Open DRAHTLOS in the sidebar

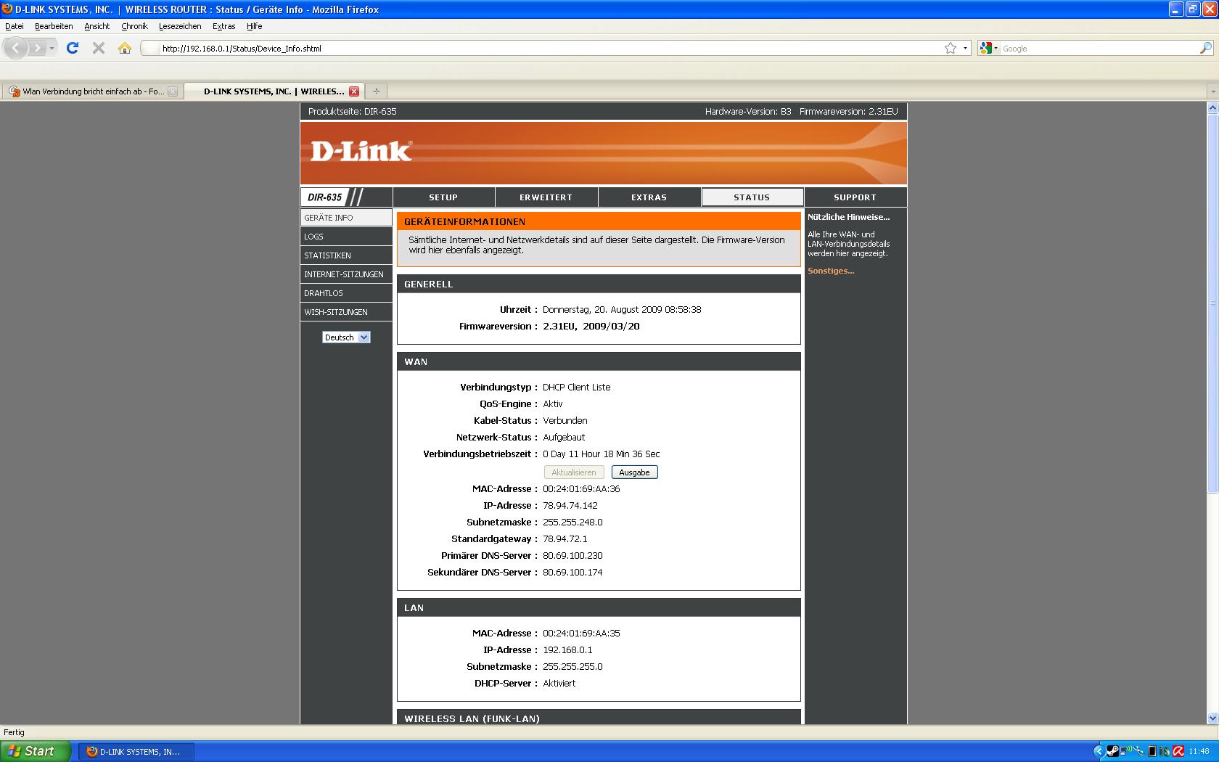[x=346, y=293]
